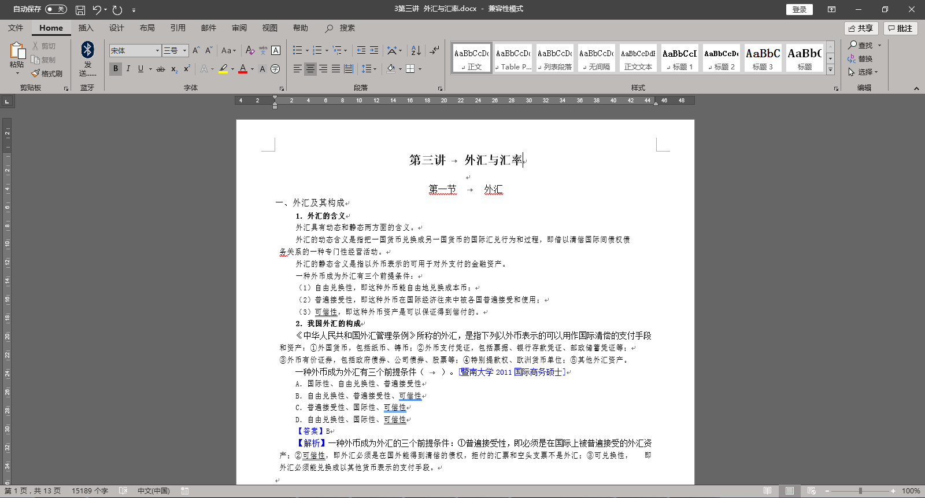Image resolution: width=925 pixels, height=498 pixels.
Task: Align text to the left
Action: pos(298,69)
